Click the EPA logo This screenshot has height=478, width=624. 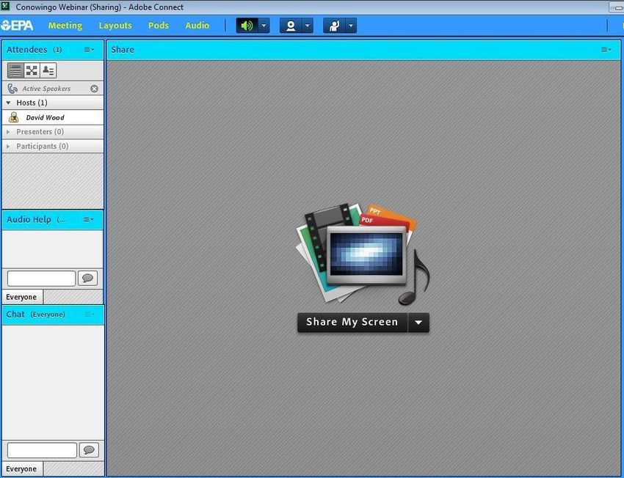[x=17, y=26]
